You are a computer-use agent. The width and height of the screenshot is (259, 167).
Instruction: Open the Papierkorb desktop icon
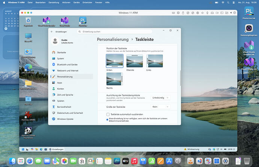(x=28, y=22)
